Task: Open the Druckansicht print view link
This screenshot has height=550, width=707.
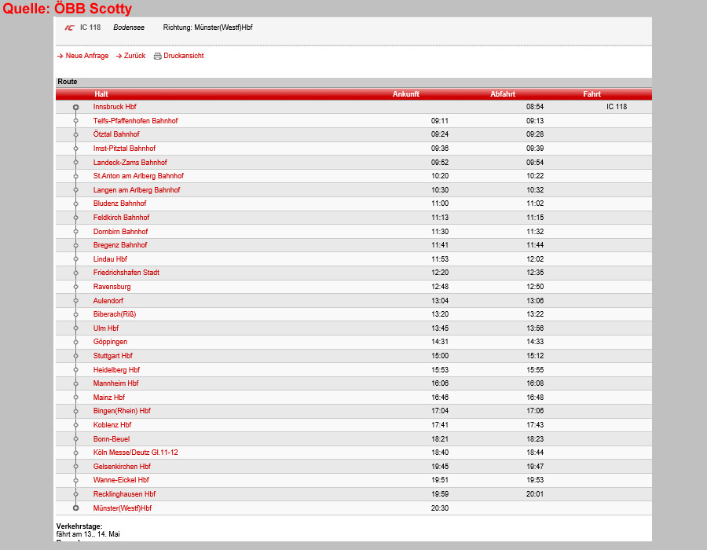Action: point(184,56)
